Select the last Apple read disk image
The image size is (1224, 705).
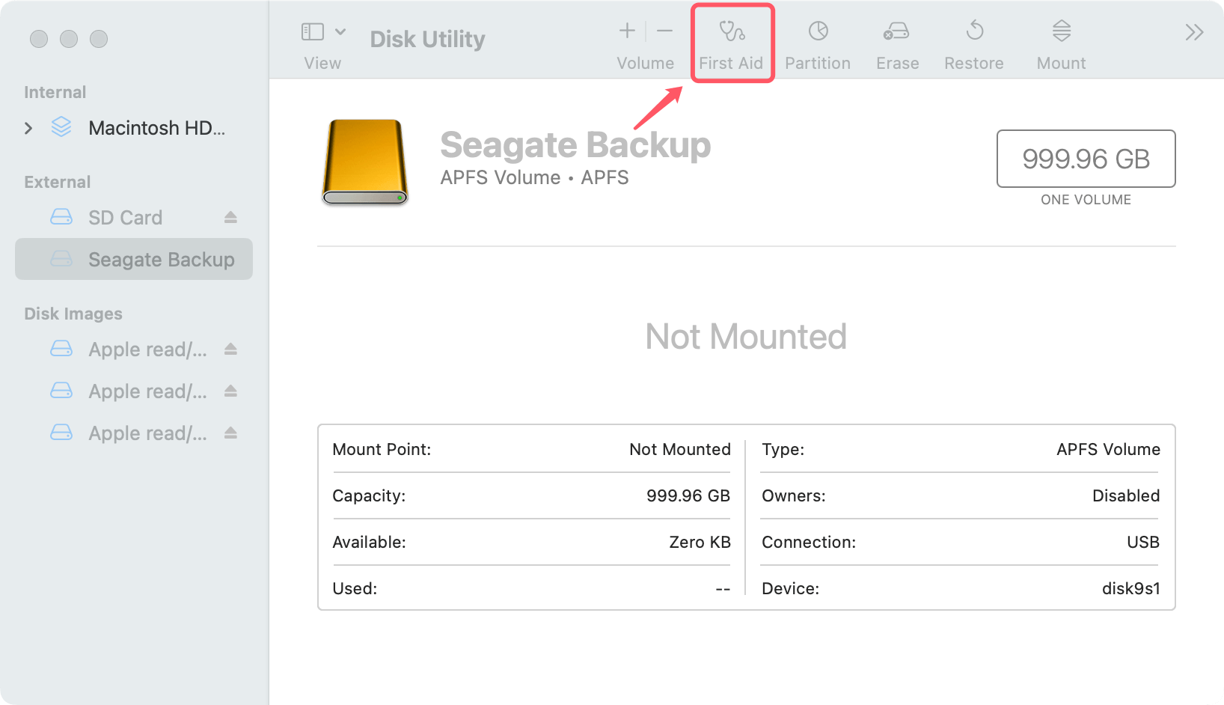point(147,433)
